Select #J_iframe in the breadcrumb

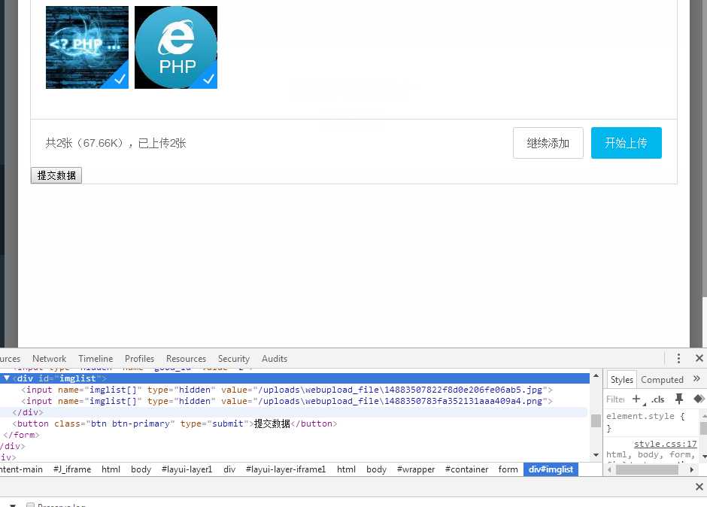[72, 469]
